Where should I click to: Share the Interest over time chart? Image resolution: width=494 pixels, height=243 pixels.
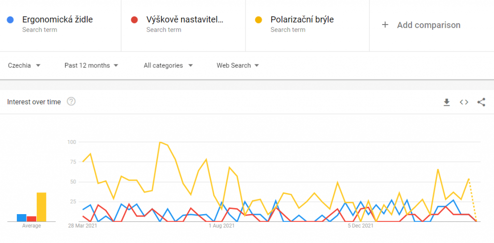(x=481, y=102)
